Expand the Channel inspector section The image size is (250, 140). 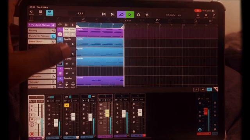click(x=42, y=87)
